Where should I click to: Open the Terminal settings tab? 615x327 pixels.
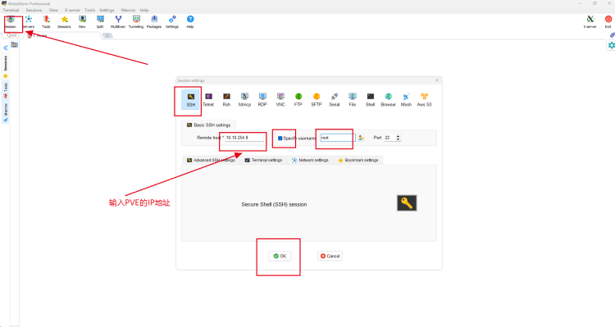tap(263, 160)
